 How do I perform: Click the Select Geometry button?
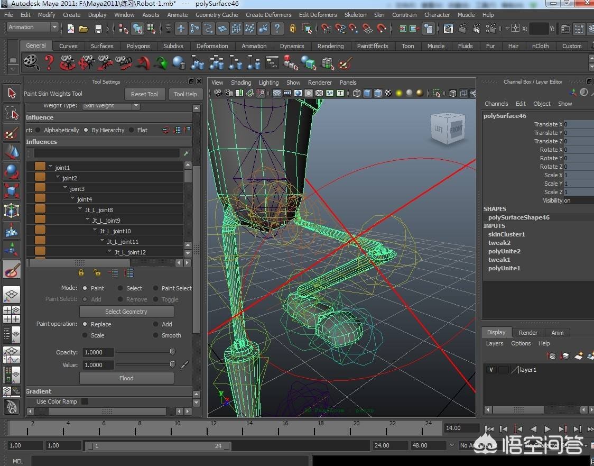click(126, 312)
